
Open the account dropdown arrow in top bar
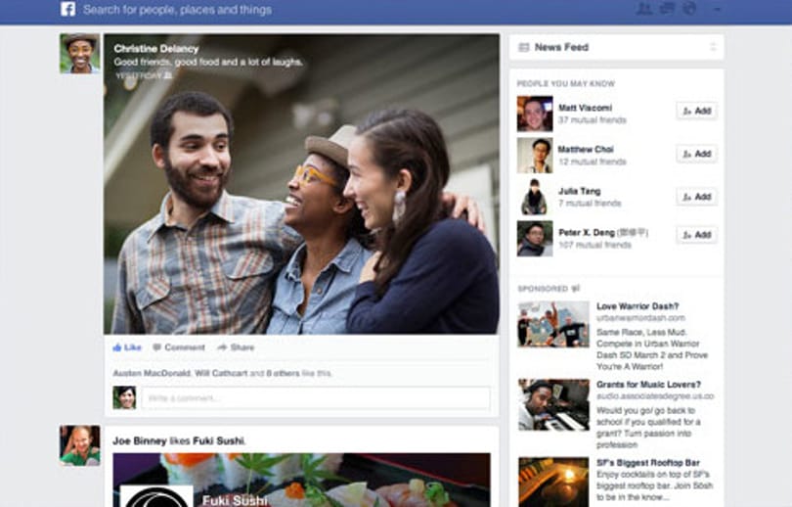(x=718, y=9)
